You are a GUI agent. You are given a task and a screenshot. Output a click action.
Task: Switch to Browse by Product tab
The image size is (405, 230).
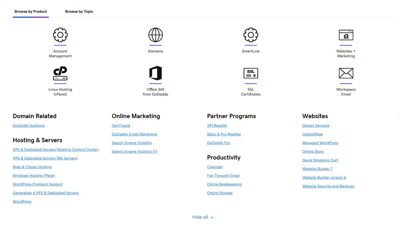pyautogui.click(x=31, y=11)
